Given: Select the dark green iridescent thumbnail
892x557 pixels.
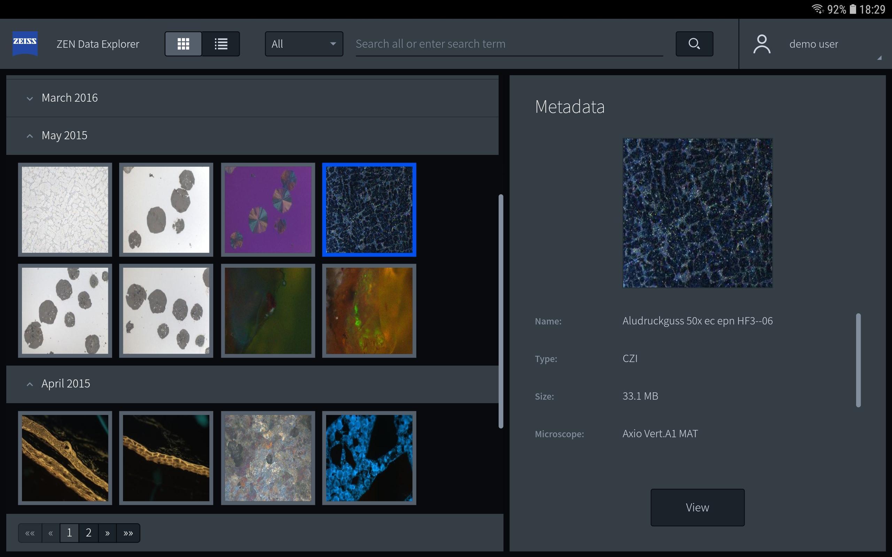Looking at the screenshot, I should pos(268,311).
